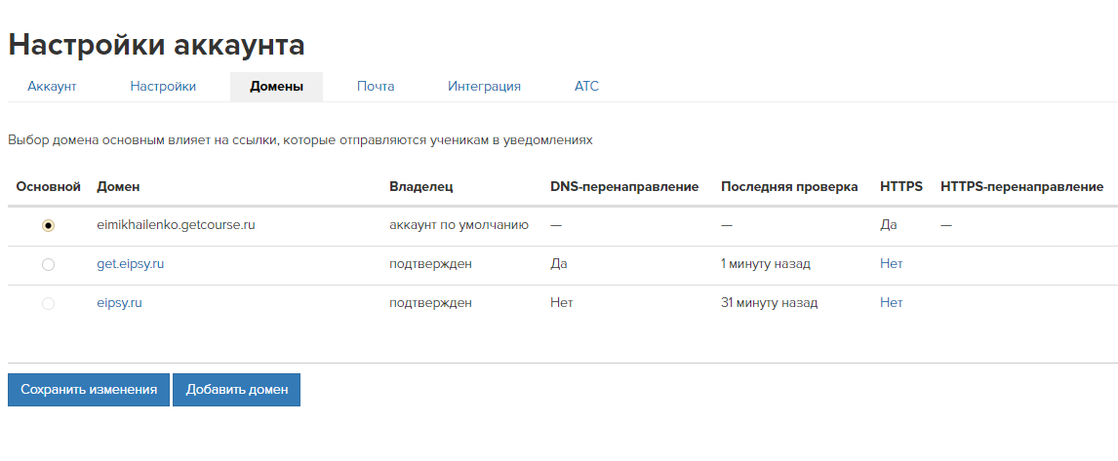Viewport: 1118px width, 461px height.
Task: Click the Добавить домен button
Action: click(x=237, y=390)
